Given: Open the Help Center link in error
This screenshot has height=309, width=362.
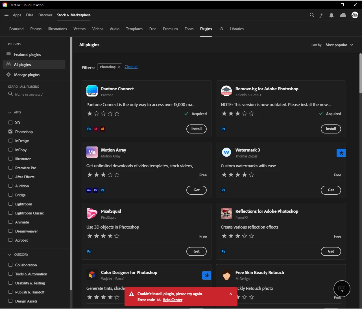Looking at the screenshot, I should 173,300.
